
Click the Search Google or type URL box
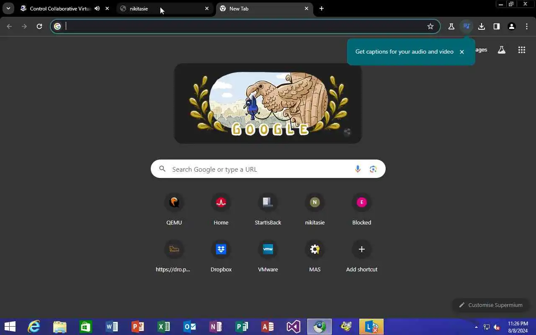coord(268,169)
